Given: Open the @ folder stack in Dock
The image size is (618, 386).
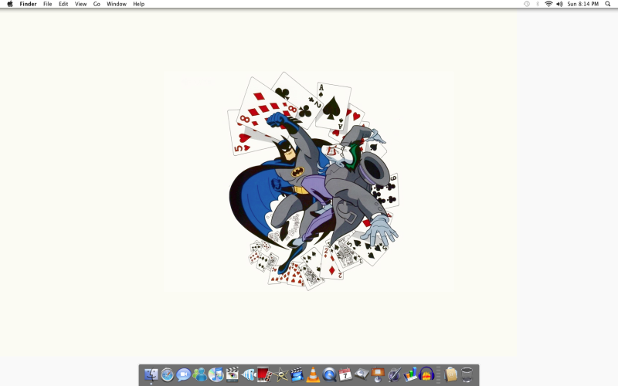Looking at the screenshot, I should tap(450, 374).
